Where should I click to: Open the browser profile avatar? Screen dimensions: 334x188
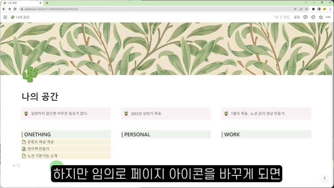(x=324, y=9)
